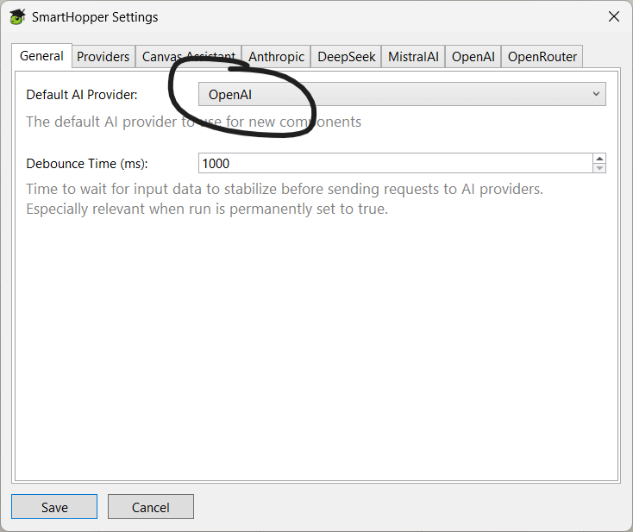Decrease Debounce Time with down arrow

point(599,168)
